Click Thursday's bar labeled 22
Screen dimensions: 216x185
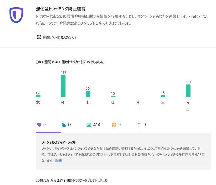38,96
